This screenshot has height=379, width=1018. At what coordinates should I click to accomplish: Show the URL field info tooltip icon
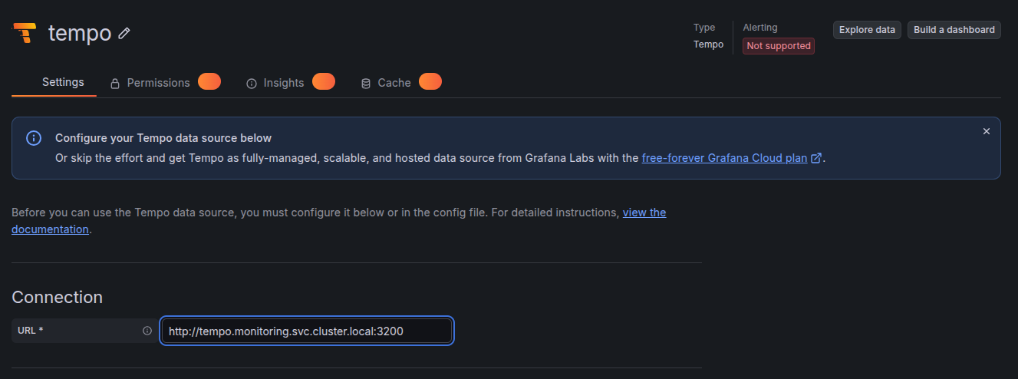147,331
